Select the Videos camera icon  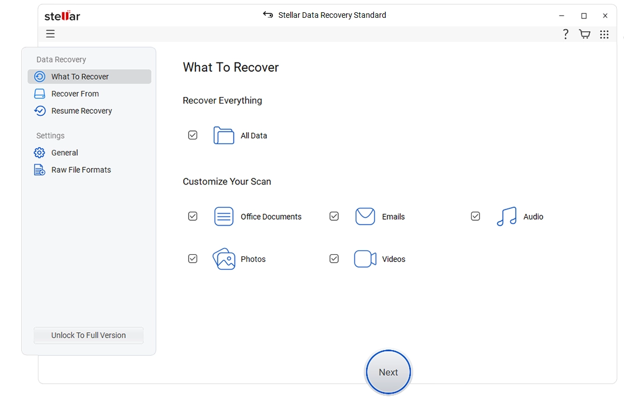(x=365, y=259)
